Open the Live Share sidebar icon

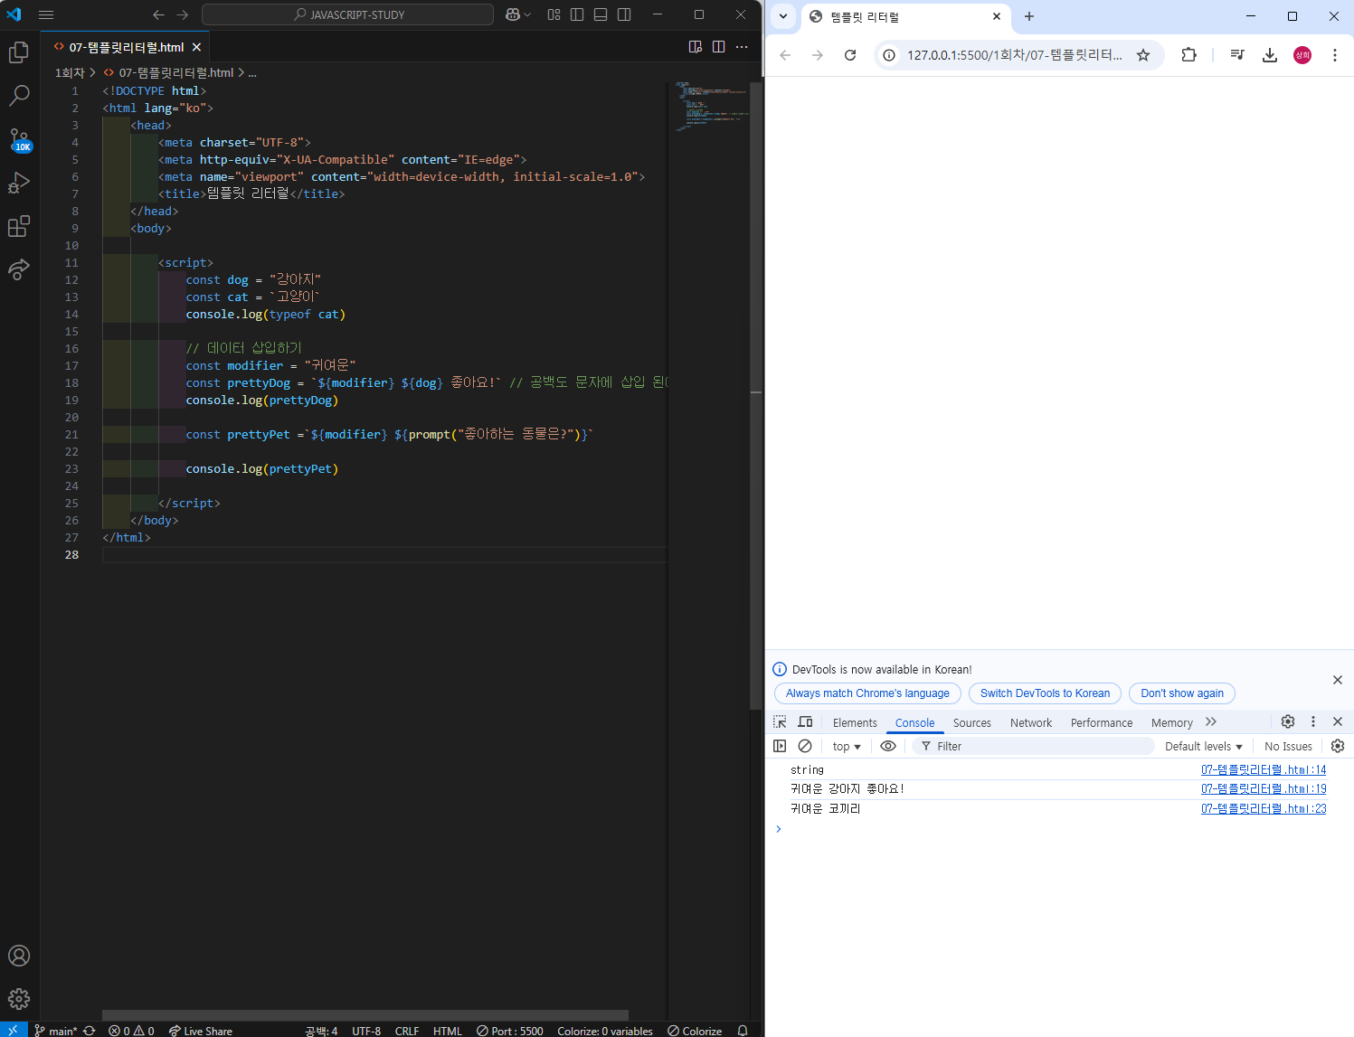coord(19,269)
